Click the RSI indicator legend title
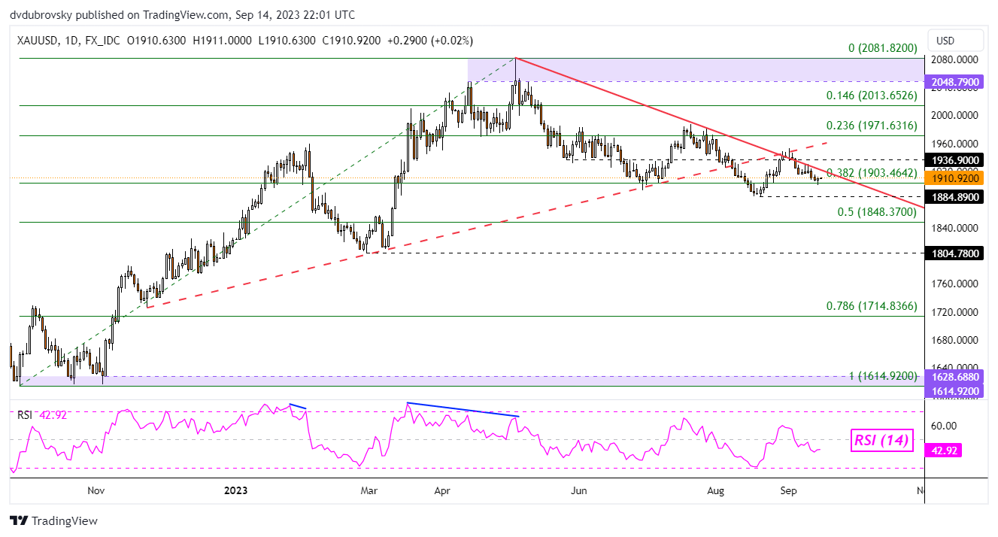 [26, 414]
